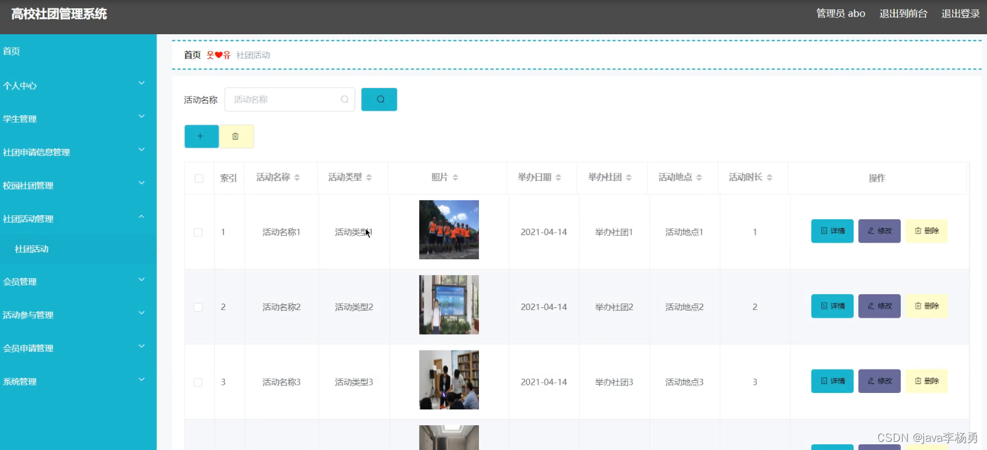Sort by 活动时长 column arrows
The image size is (987, 450).
(769, 177)
